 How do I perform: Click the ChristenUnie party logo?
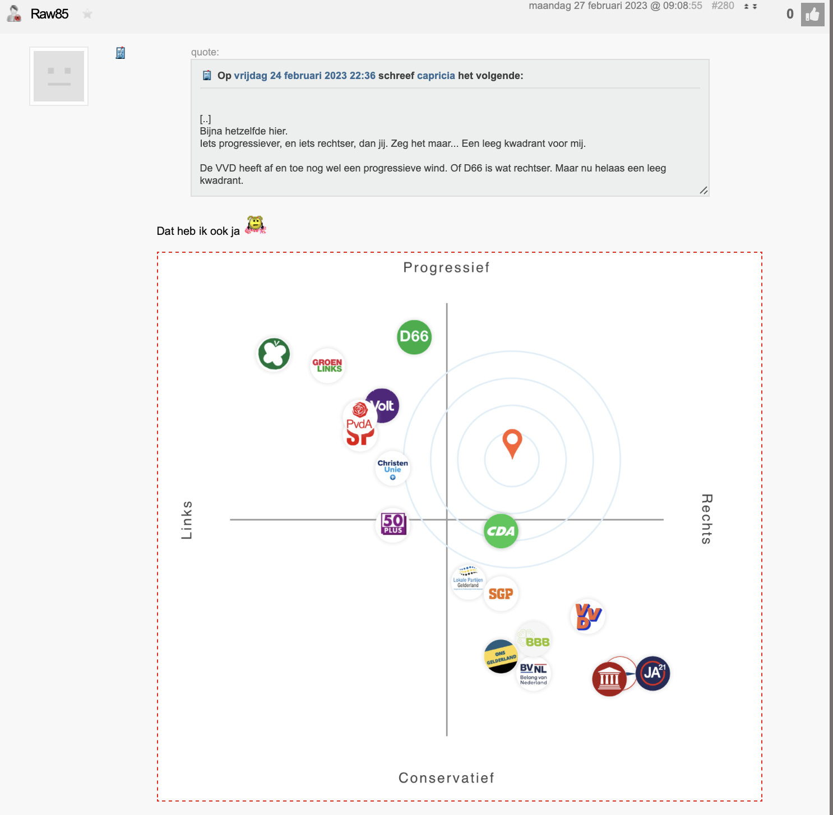coord(392,469)
